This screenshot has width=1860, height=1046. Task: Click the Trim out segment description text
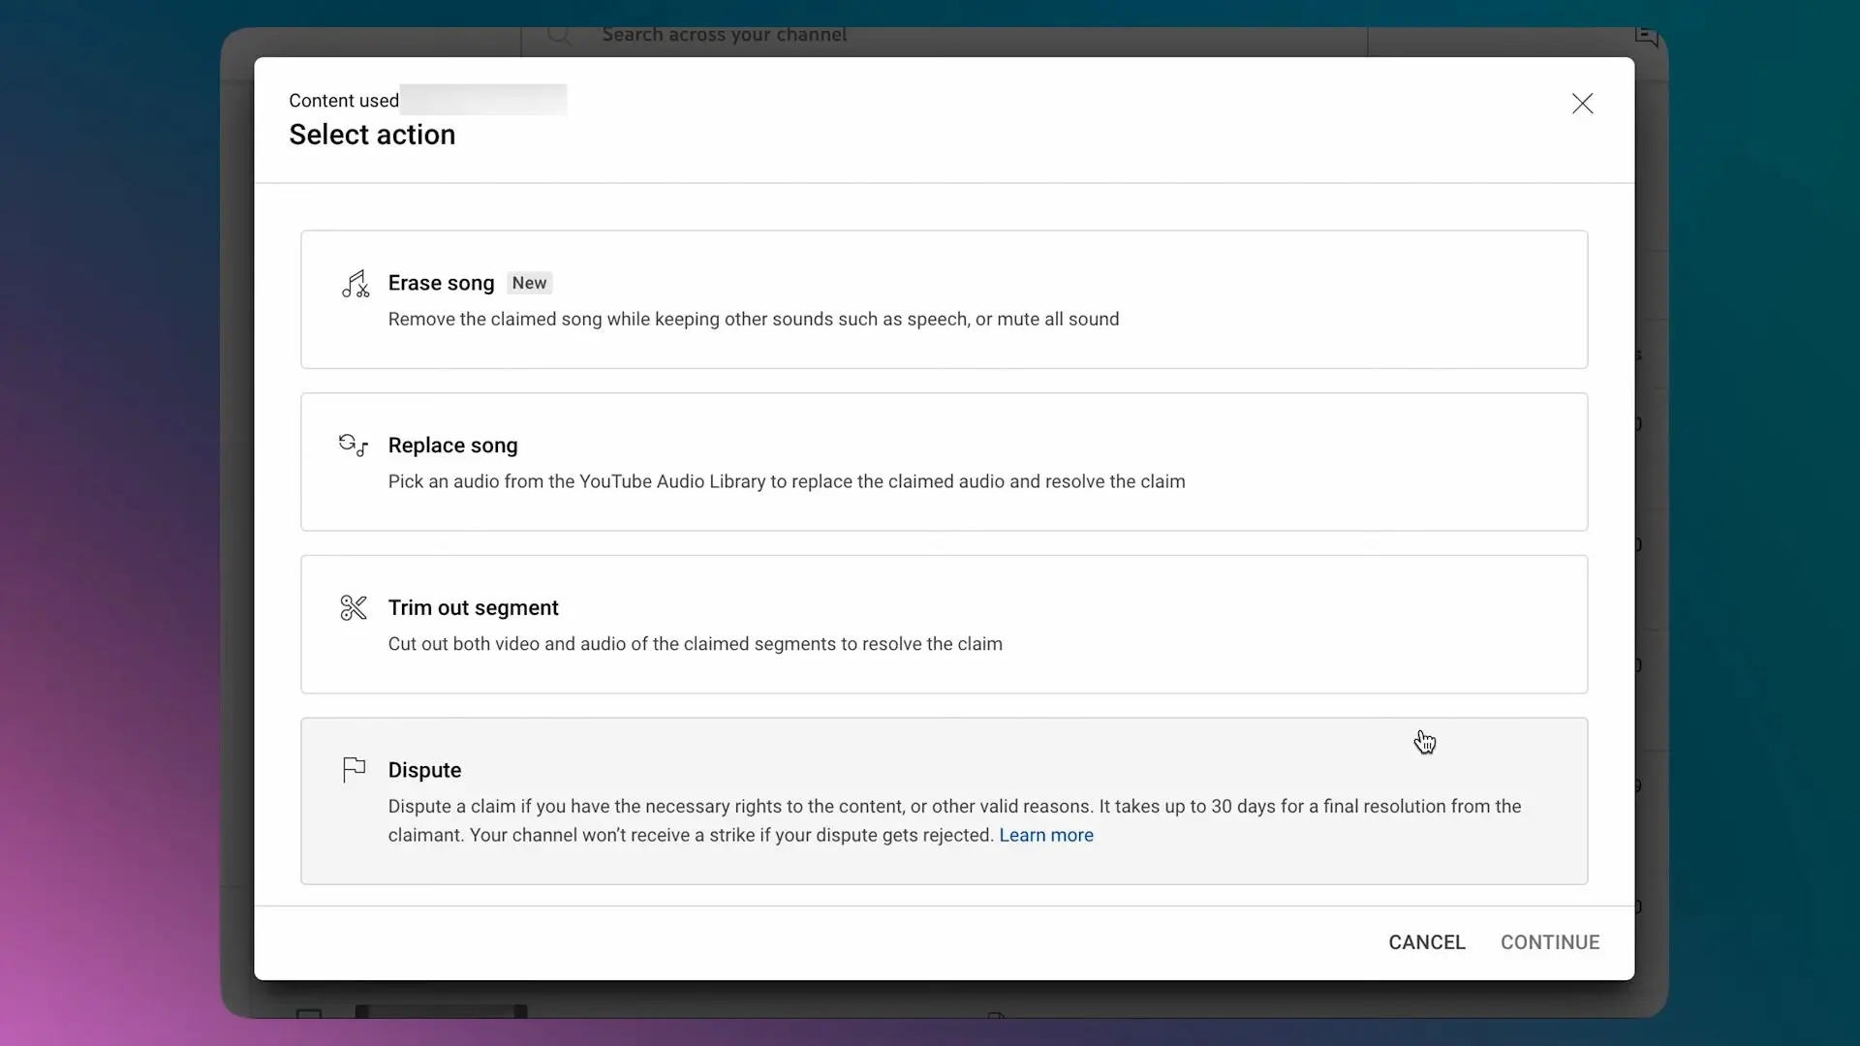[x=696, y=644]
